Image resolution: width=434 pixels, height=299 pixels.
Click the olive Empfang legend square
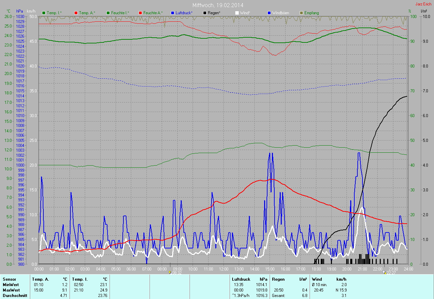click(x=301, y=13)
